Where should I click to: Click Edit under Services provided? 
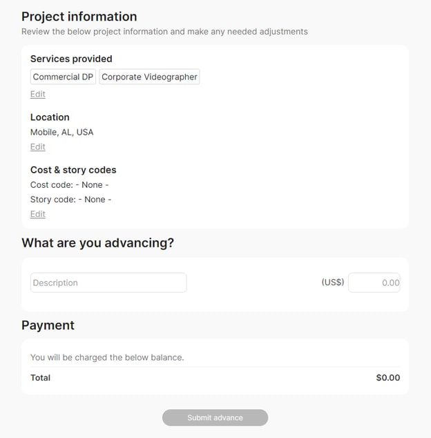pyautogui.click(x=38, y=94)
